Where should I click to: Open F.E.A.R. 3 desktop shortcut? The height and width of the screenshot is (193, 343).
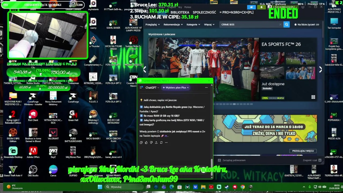click(x=93, y=97)
